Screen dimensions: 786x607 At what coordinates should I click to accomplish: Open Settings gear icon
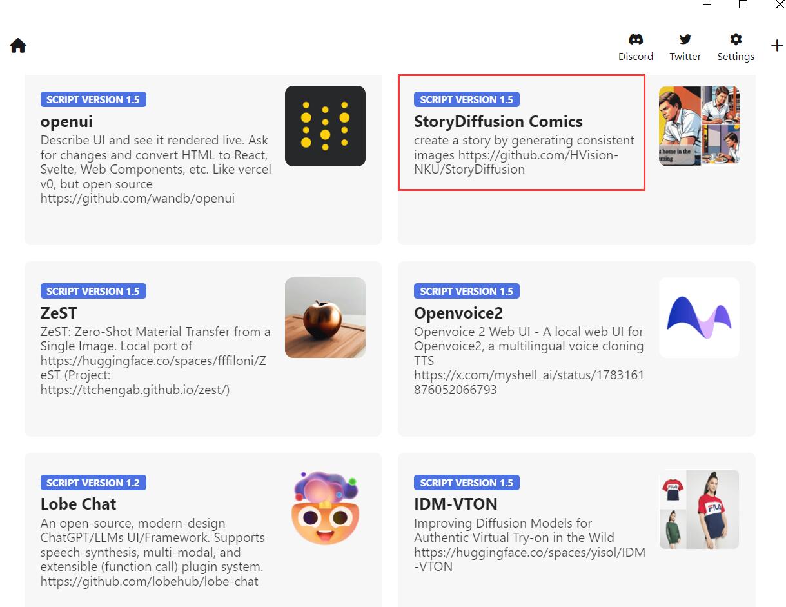point(736,40)
